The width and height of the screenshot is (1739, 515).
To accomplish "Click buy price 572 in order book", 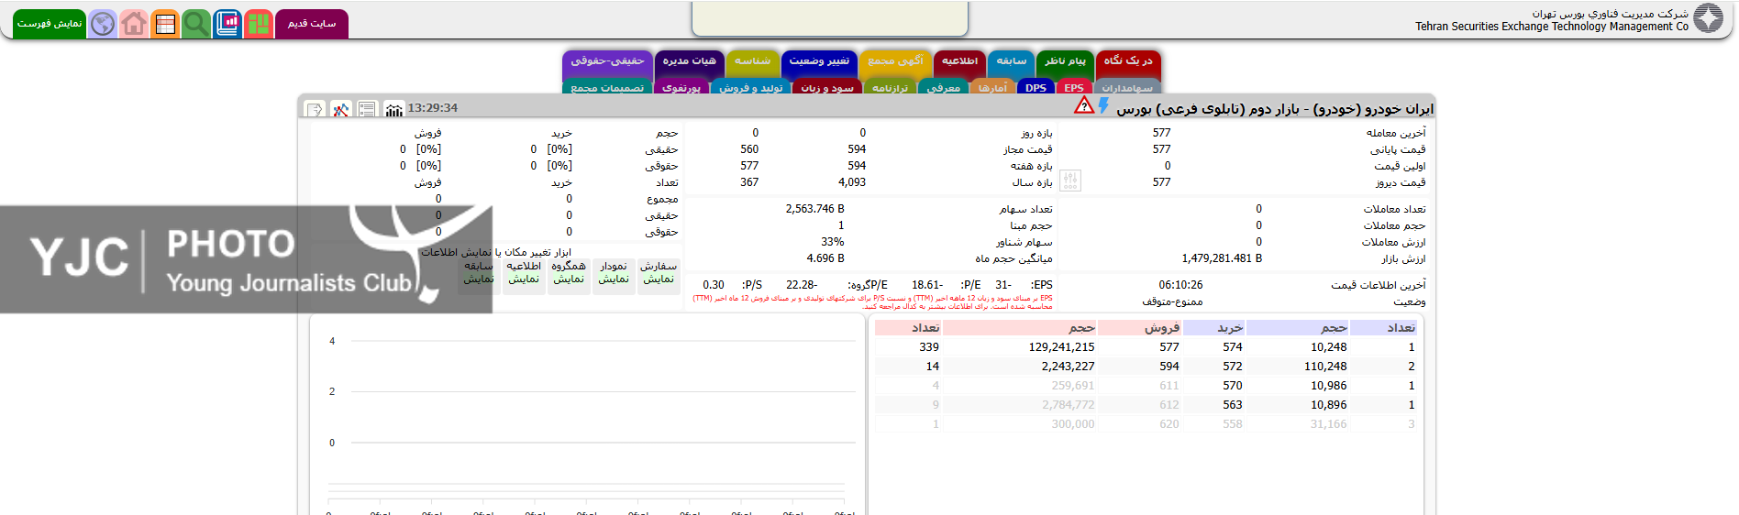I will (x=1233, y=367).
